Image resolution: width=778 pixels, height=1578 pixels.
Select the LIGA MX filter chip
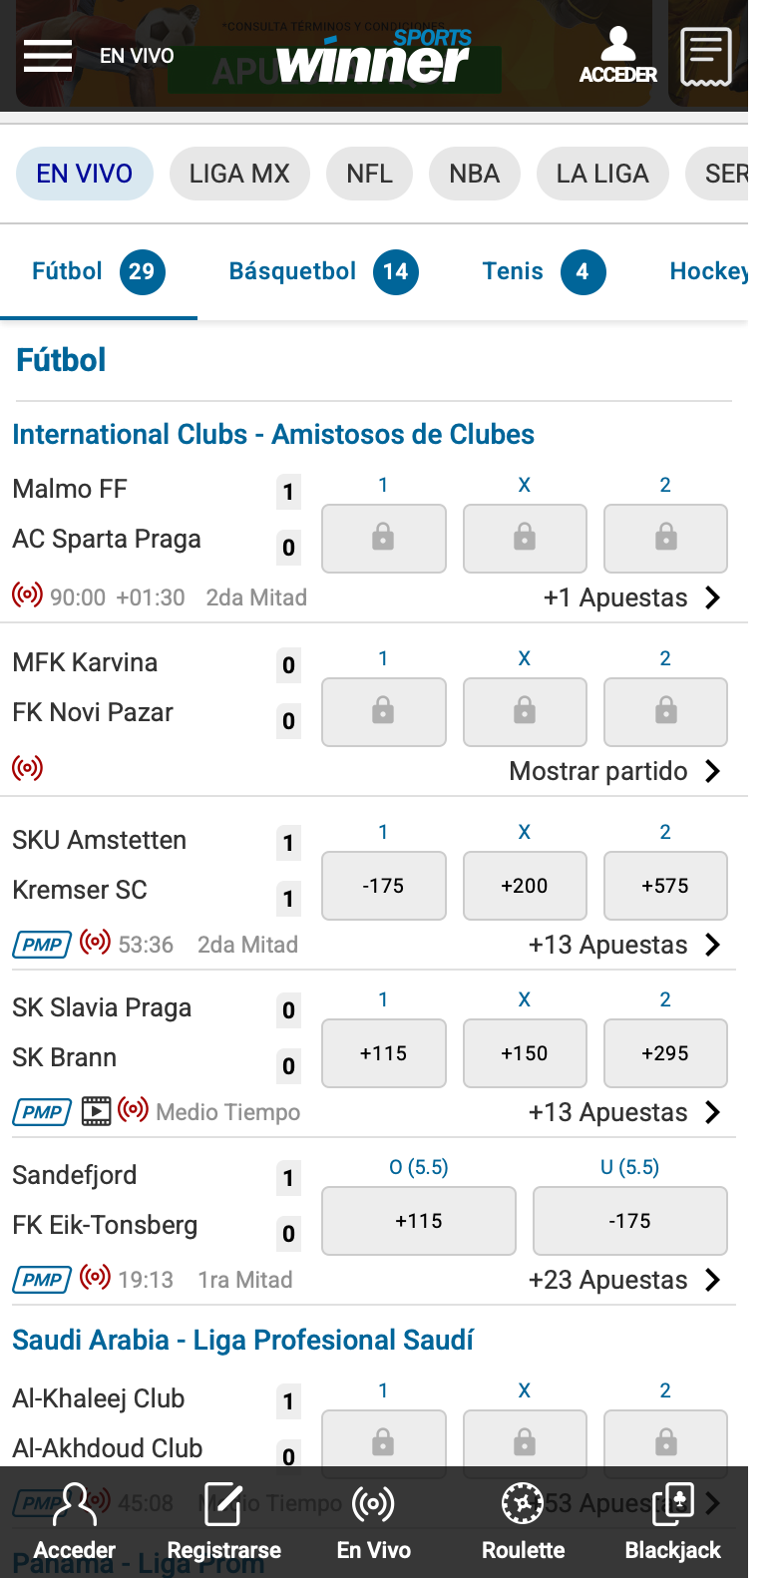(x=239, y=174)
